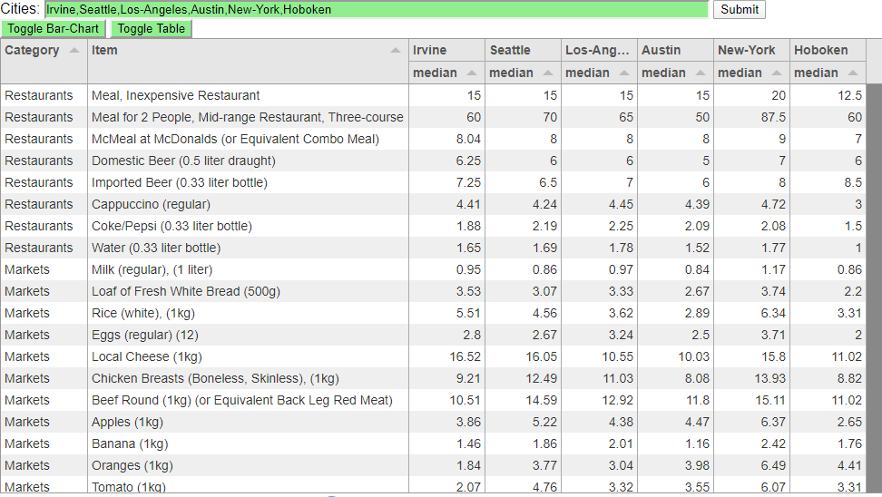This screenshot has width=882, height=497.
Task: Select Loaf of Fresh White Bread item
Action: (x=186, y=291)
